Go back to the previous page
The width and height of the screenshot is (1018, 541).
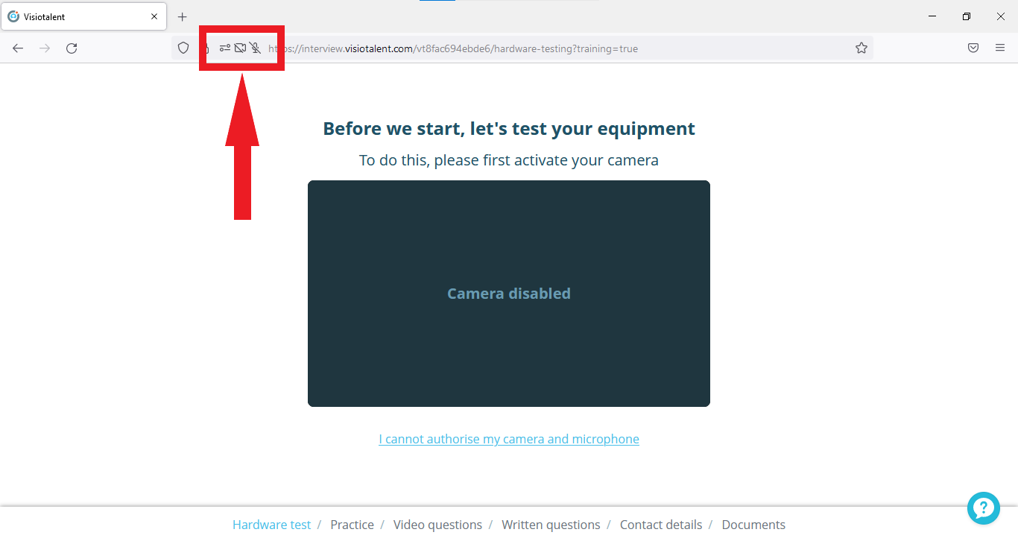tap(18, 48)
